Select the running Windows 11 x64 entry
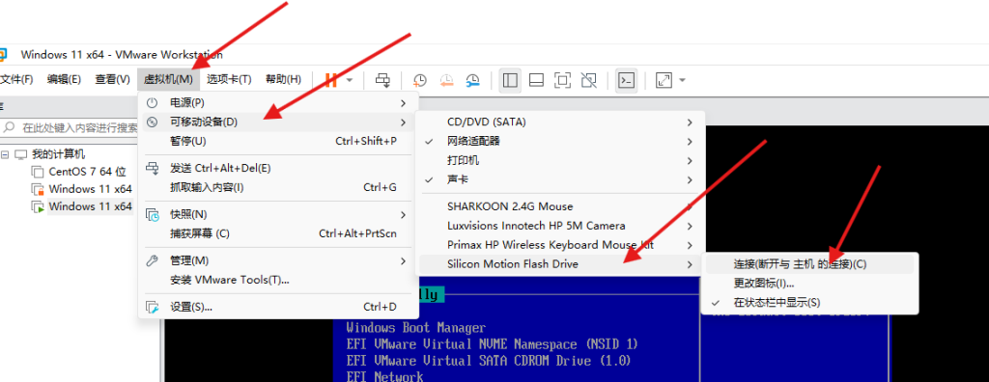 click(x=90, y=206)
